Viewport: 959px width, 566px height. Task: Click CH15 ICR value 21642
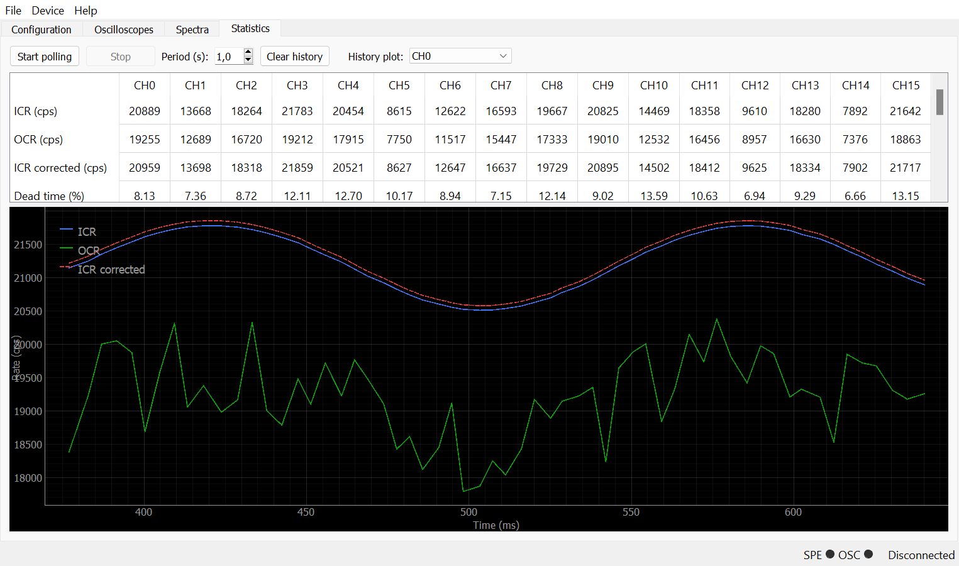[906, 111]
